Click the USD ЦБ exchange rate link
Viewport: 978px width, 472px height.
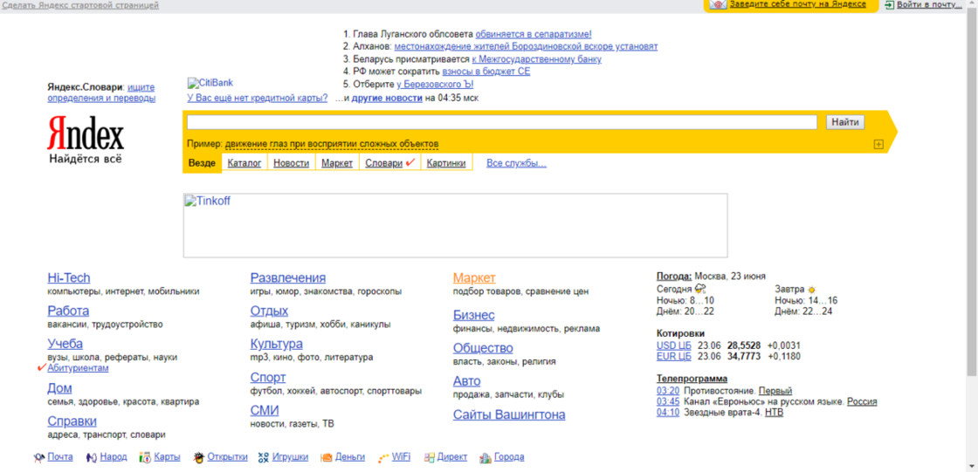tap(674, 345)
